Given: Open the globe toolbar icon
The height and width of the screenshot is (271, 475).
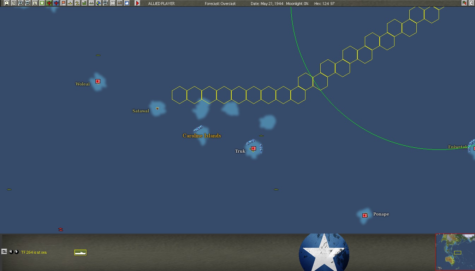Looking at the screenshot, I should tap(98, 3).
